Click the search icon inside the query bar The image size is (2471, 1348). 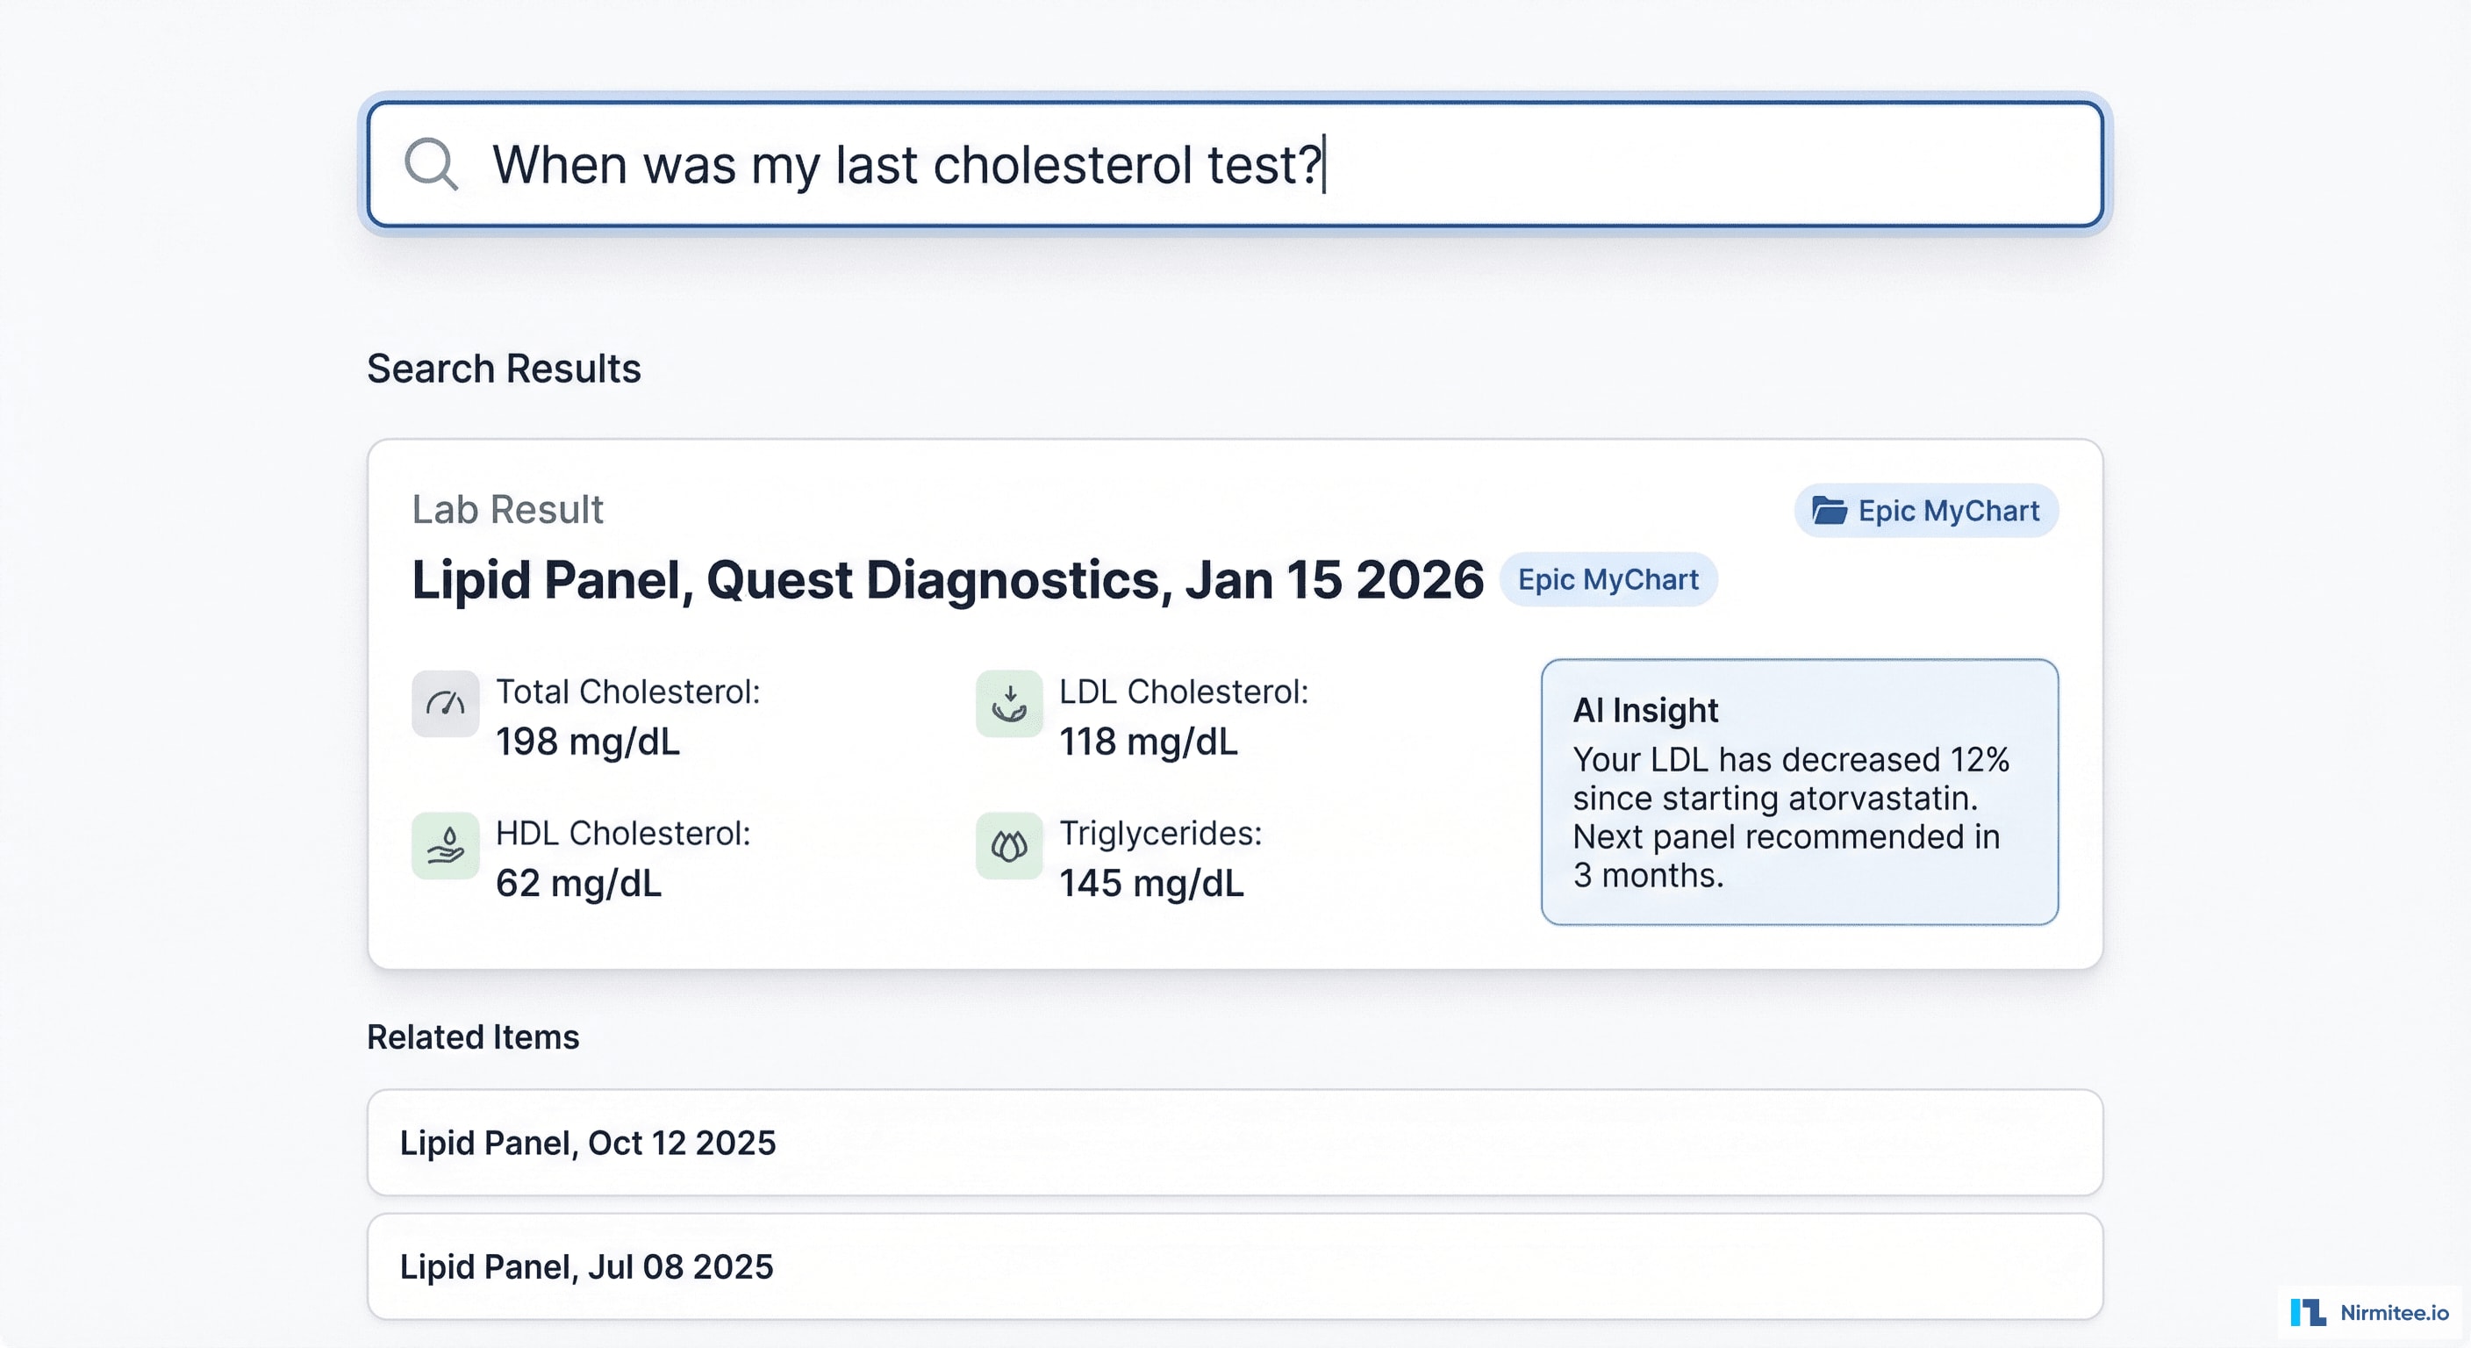[x=431, y=164]
